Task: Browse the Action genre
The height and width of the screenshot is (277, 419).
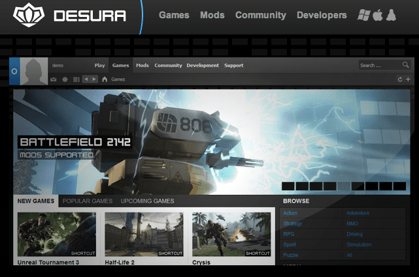Action: pos(290,213)
